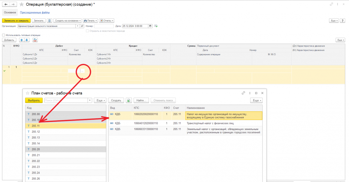Select account 205.24 in the list
Screen dimensions: 349x182
[x=66, y=173]
